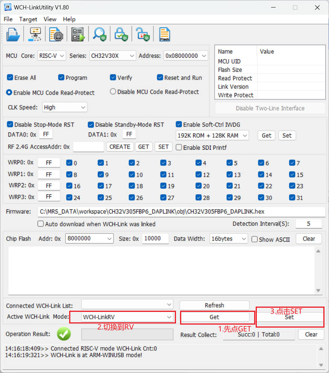
Task: Toggle Disable Standby-Mode RST checkbox
Action: point(91,125)
